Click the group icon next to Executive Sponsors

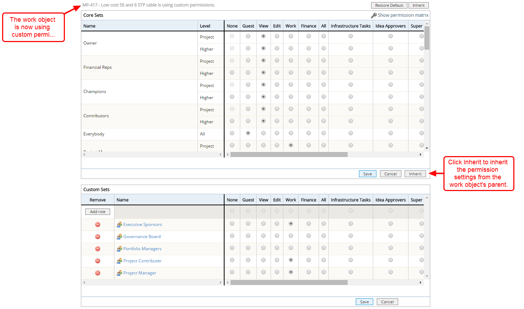click(x=119, y=225)
